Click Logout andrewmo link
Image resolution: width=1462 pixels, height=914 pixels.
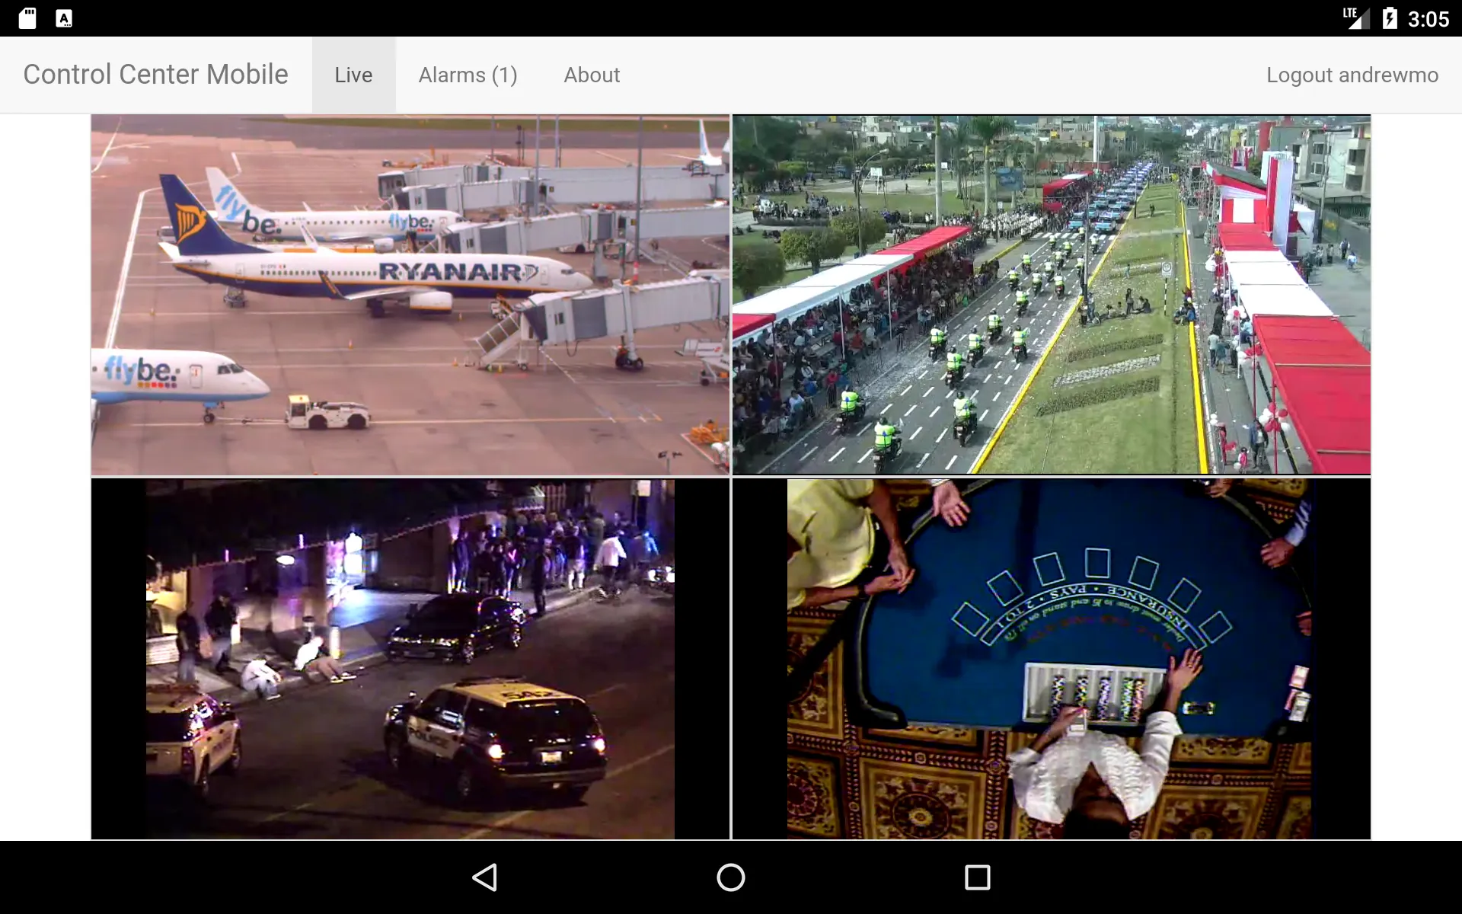coord(1352,75)
